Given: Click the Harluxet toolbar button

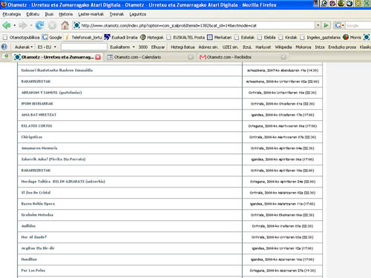Looking at the screenshot, I should pos(263,47).
